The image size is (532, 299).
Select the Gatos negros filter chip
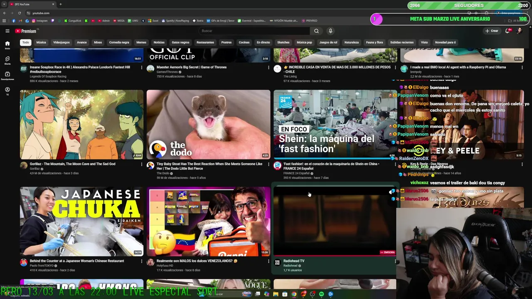pyautogui.click(x=180, y=42)
